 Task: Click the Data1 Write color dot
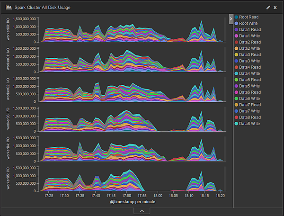[x=236, y=36]
